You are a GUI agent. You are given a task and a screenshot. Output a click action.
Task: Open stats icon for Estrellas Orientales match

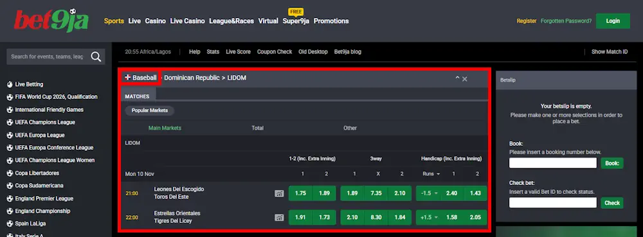[x=279, y=217]
